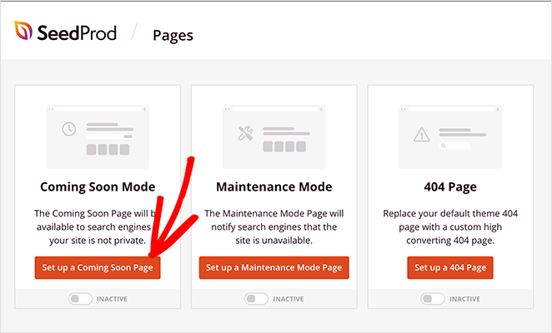Open the Pages breadcrumb item
Viewport: 552px width, 333px height.
tap(173, 35)
